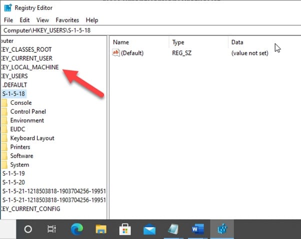301x239 pixels.
Task: Select the (Default) value name
Action: [x=132, y=53]
